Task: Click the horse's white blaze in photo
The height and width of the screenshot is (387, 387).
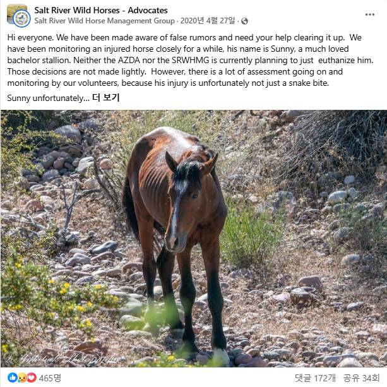Action: pyautogui.click(x=177, y=207)
